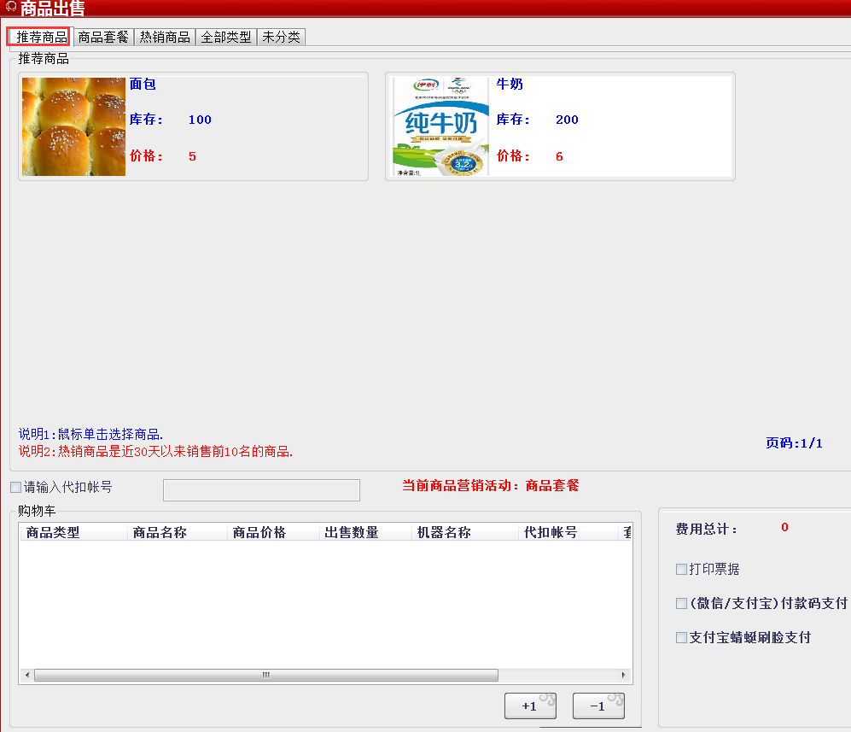
Task: Click the cart scrollbar right arrow
Action: tap(624, 675)
